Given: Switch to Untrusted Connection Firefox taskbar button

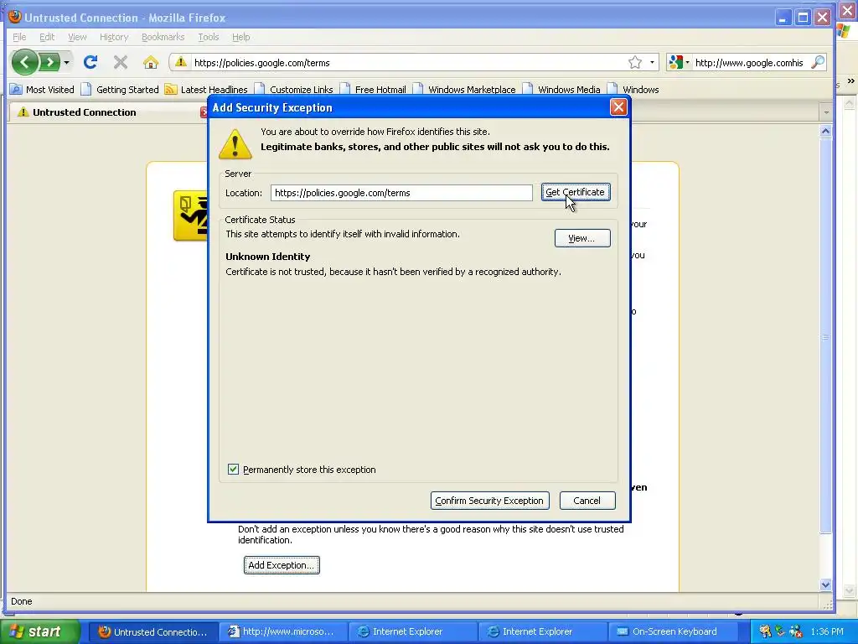Looking at the screenshot, I should [x=152, y=631].
